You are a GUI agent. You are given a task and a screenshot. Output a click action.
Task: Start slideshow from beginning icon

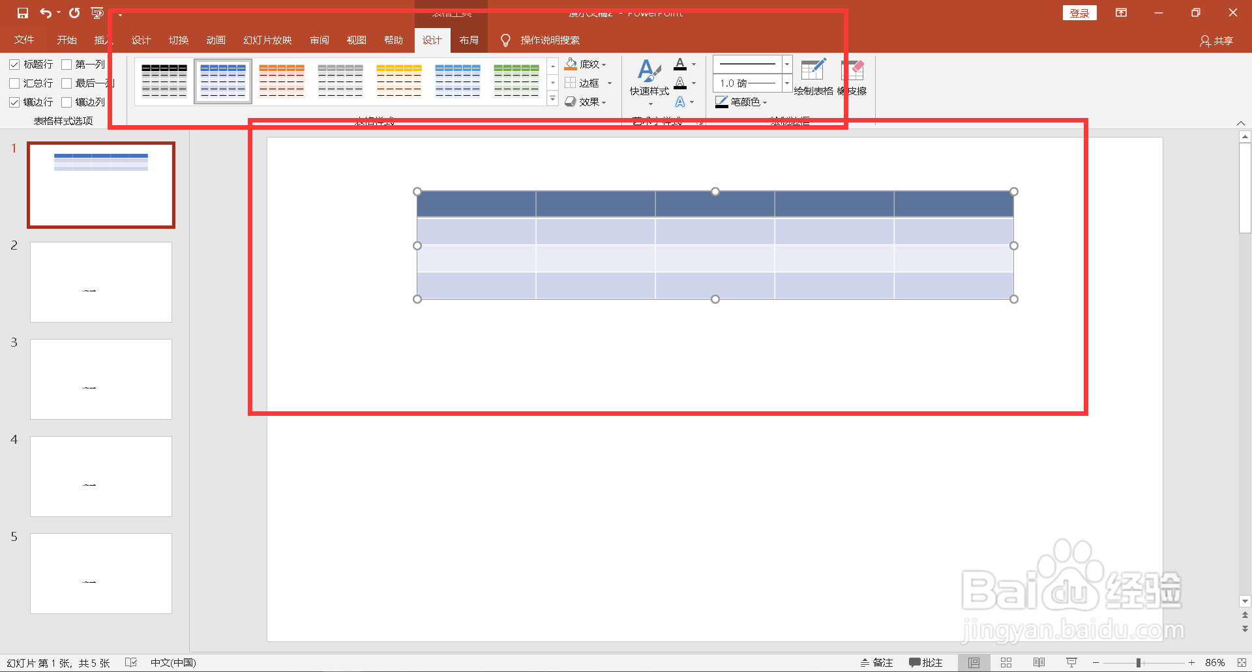[98, 13]
